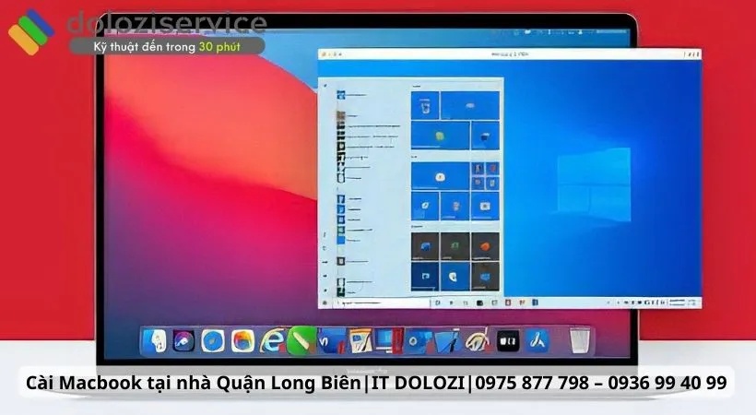This screenshot has height=415, width=756.
Task: Open the Photos app in the Dock
Action: [x=242, y=341]
